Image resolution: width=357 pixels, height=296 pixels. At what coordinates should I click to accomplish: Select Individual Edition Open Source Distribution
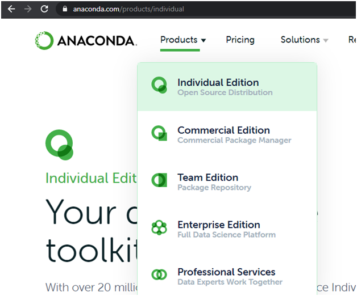(x=227, y=87)
